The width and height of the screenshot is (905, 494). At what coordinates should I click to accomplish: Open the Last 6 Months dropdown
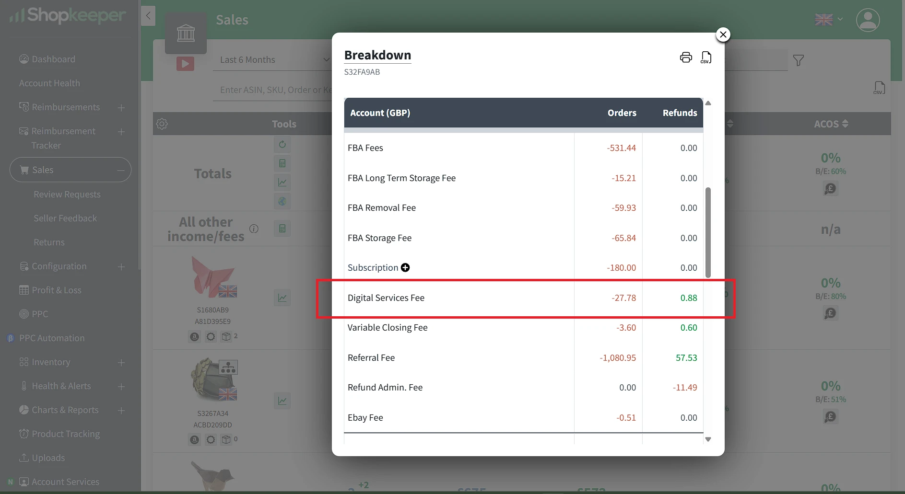pyautogui.click(x=272, y=60)
